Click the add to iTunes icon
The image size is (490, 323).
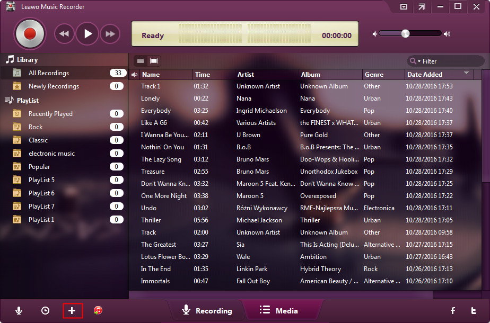tap(98, 311)
